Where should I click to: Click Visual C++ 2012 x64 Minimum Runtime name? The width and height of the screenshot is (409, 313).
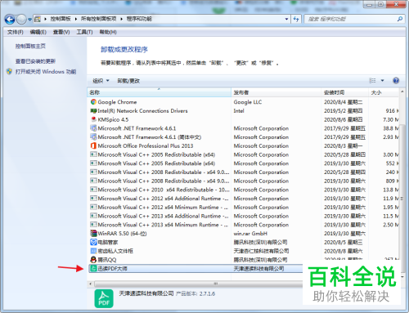coord(163,207)
